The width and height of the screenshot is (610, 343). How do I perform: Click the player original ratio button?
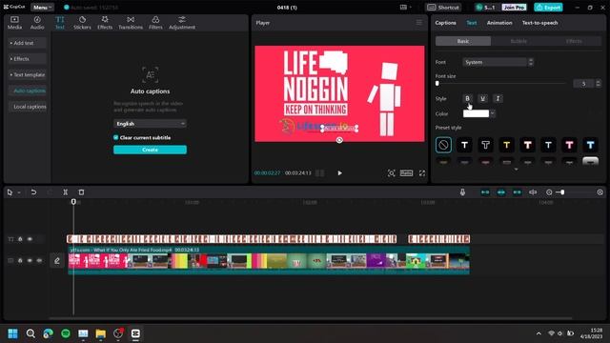coord(406,173)
